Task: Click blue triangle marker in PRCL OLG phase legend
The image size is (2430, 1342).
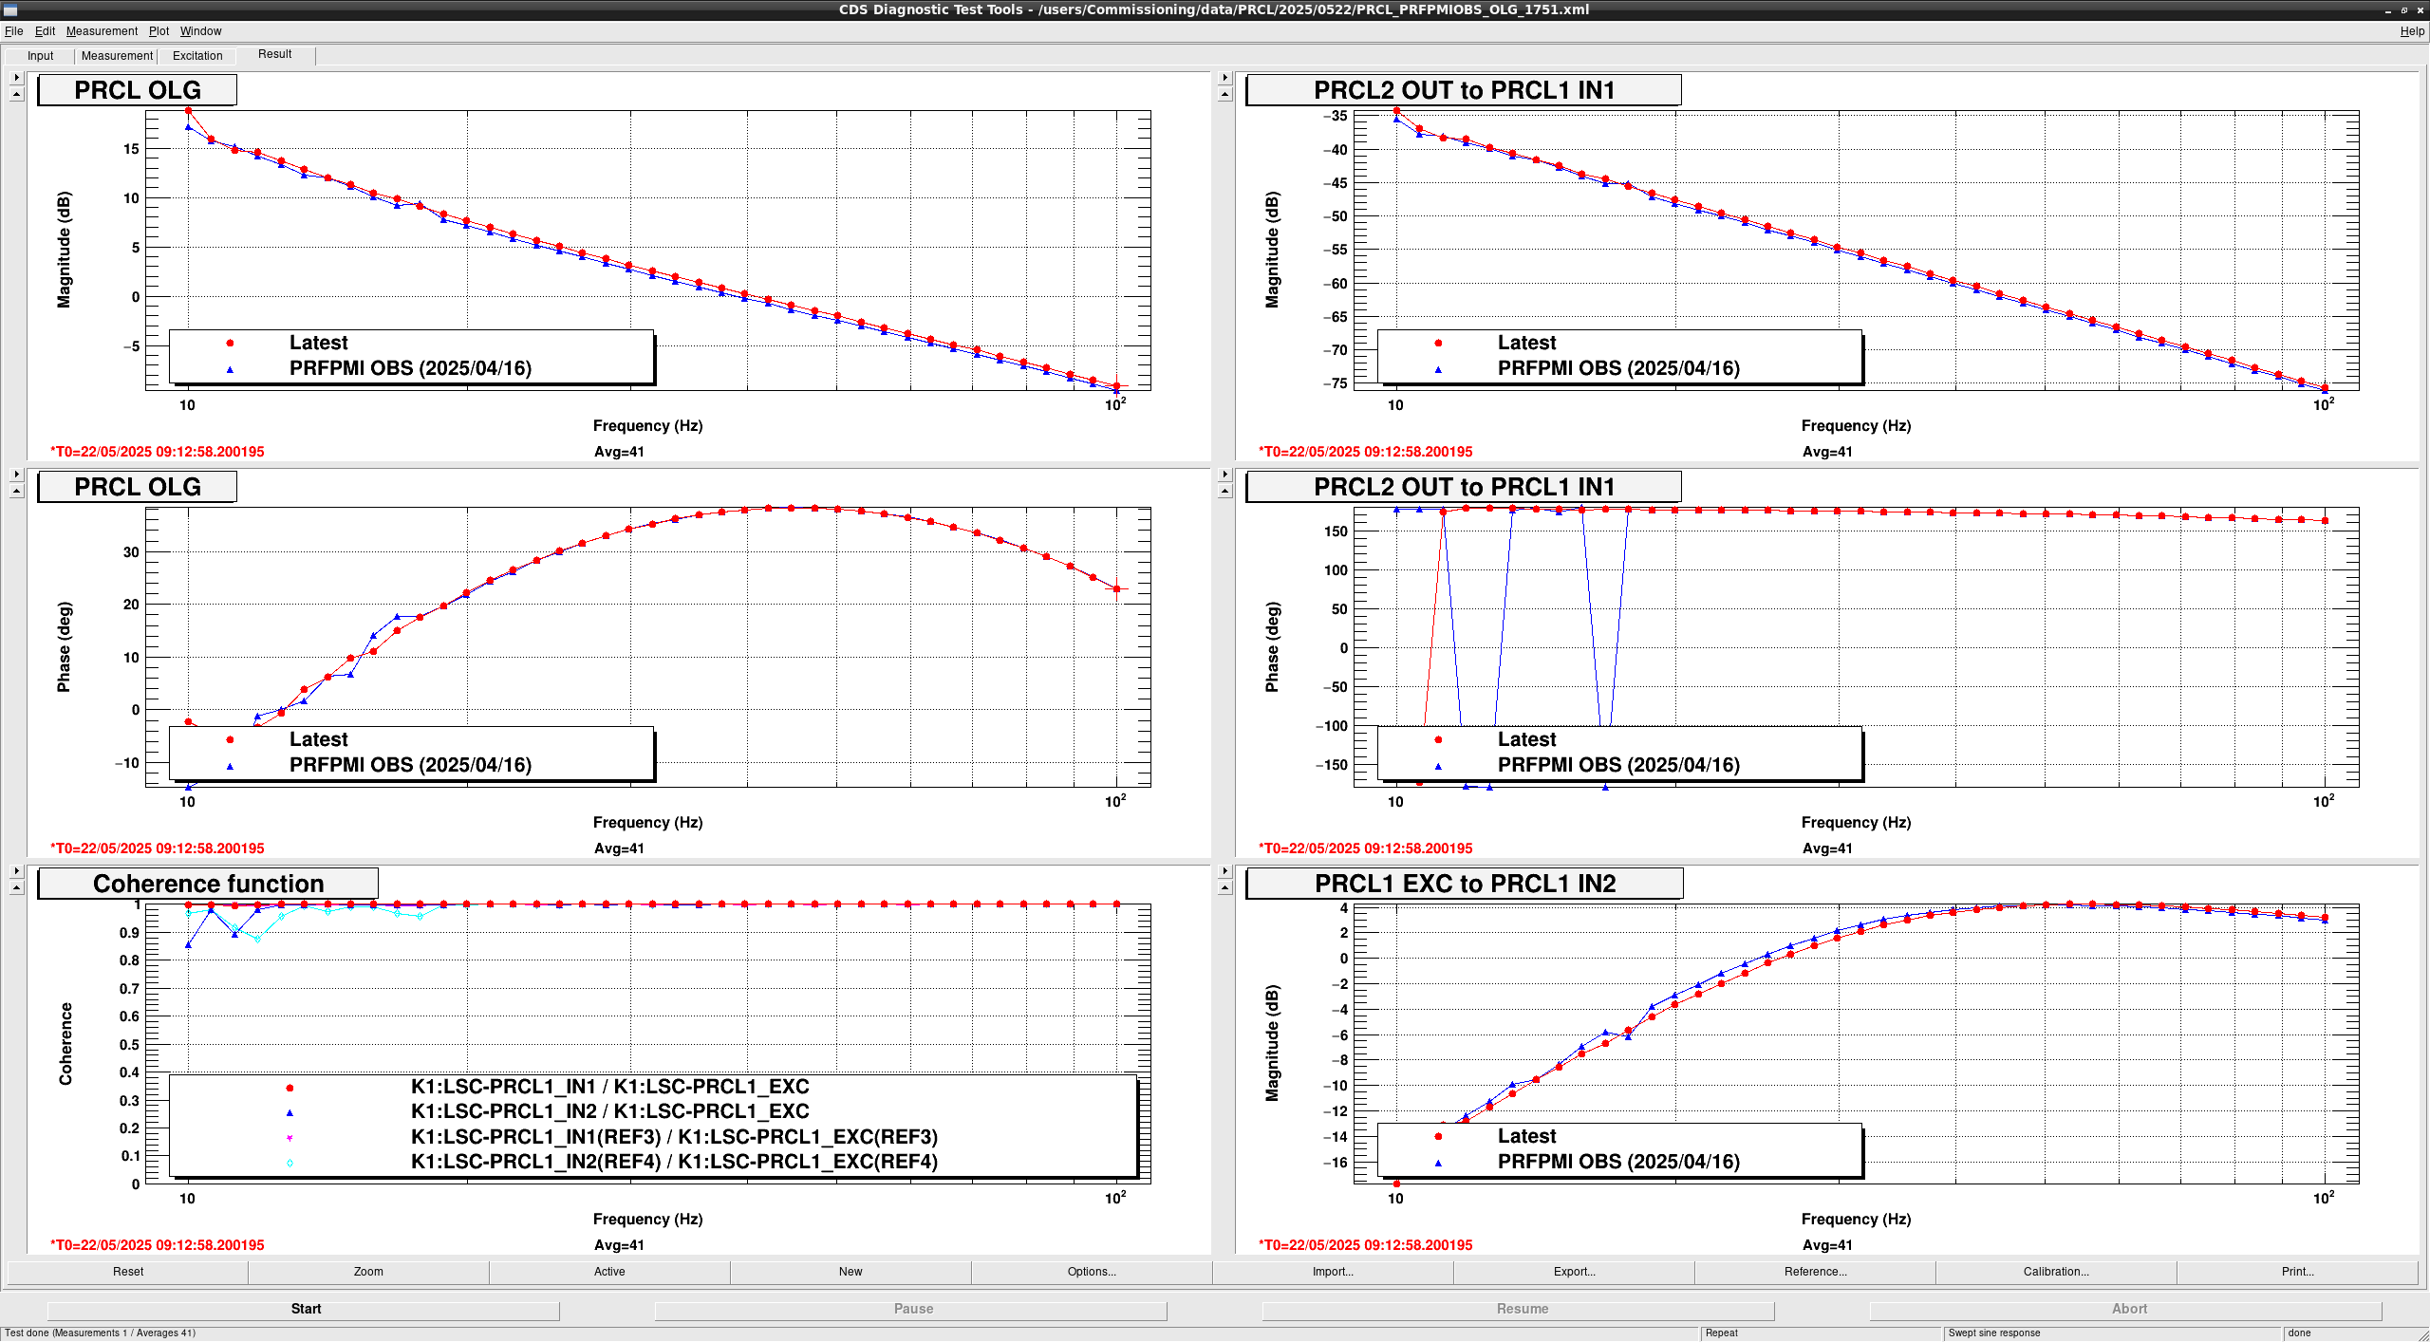Action: (x=230, y=766)
